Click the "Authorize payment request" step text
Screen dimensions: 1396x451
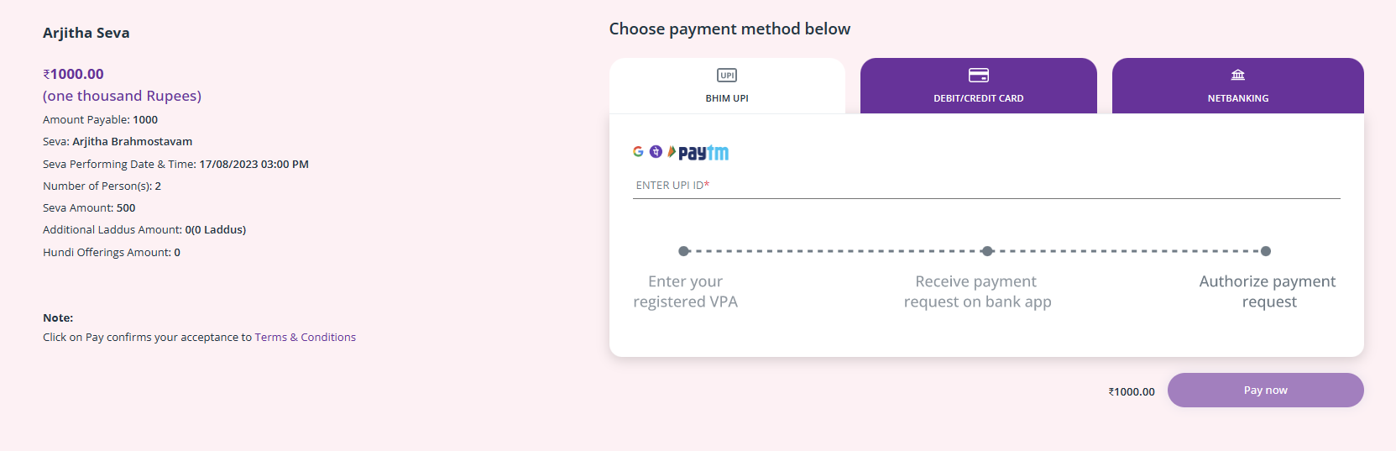[x=1268, y=291]
